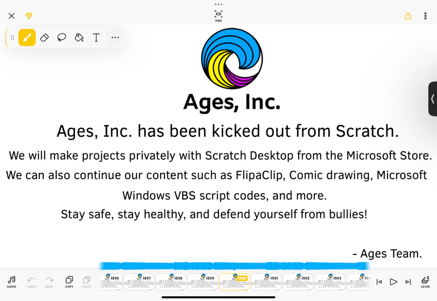Click the Redo arrow

(x=49, y=282)
